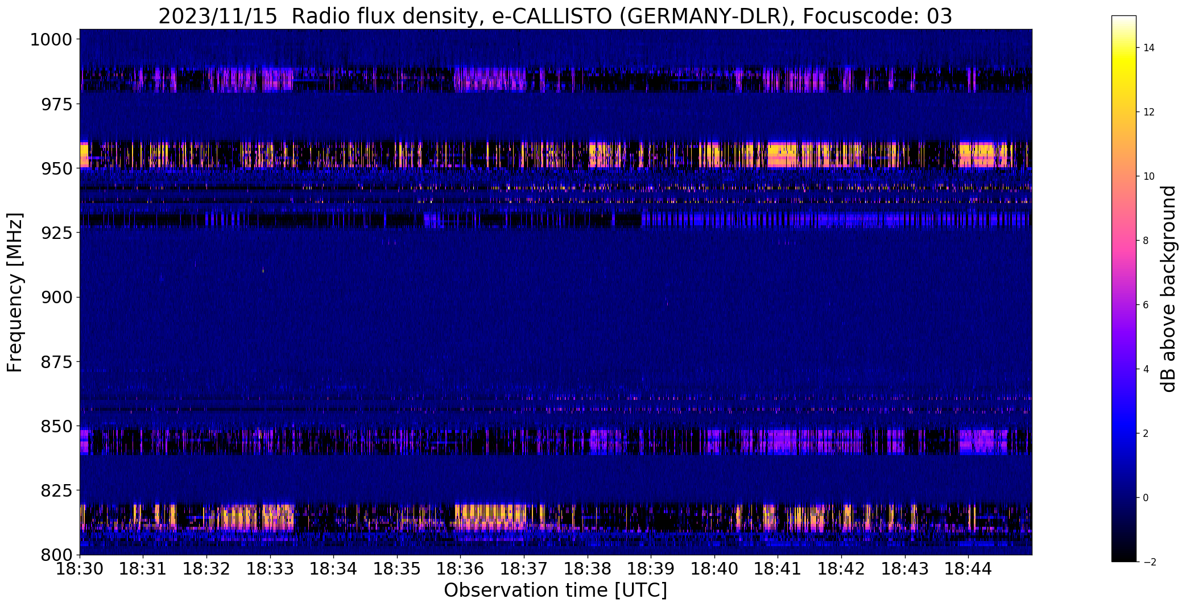Click the 850 MHz frequency tick label

tap(56, 426)
